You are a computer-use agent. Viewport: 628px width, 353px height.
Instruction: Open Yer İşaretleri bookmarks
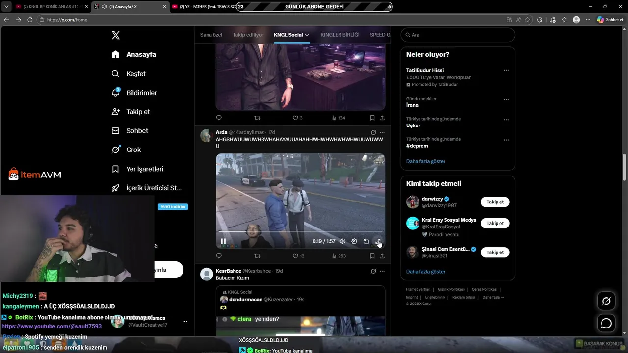coord(138,169)
